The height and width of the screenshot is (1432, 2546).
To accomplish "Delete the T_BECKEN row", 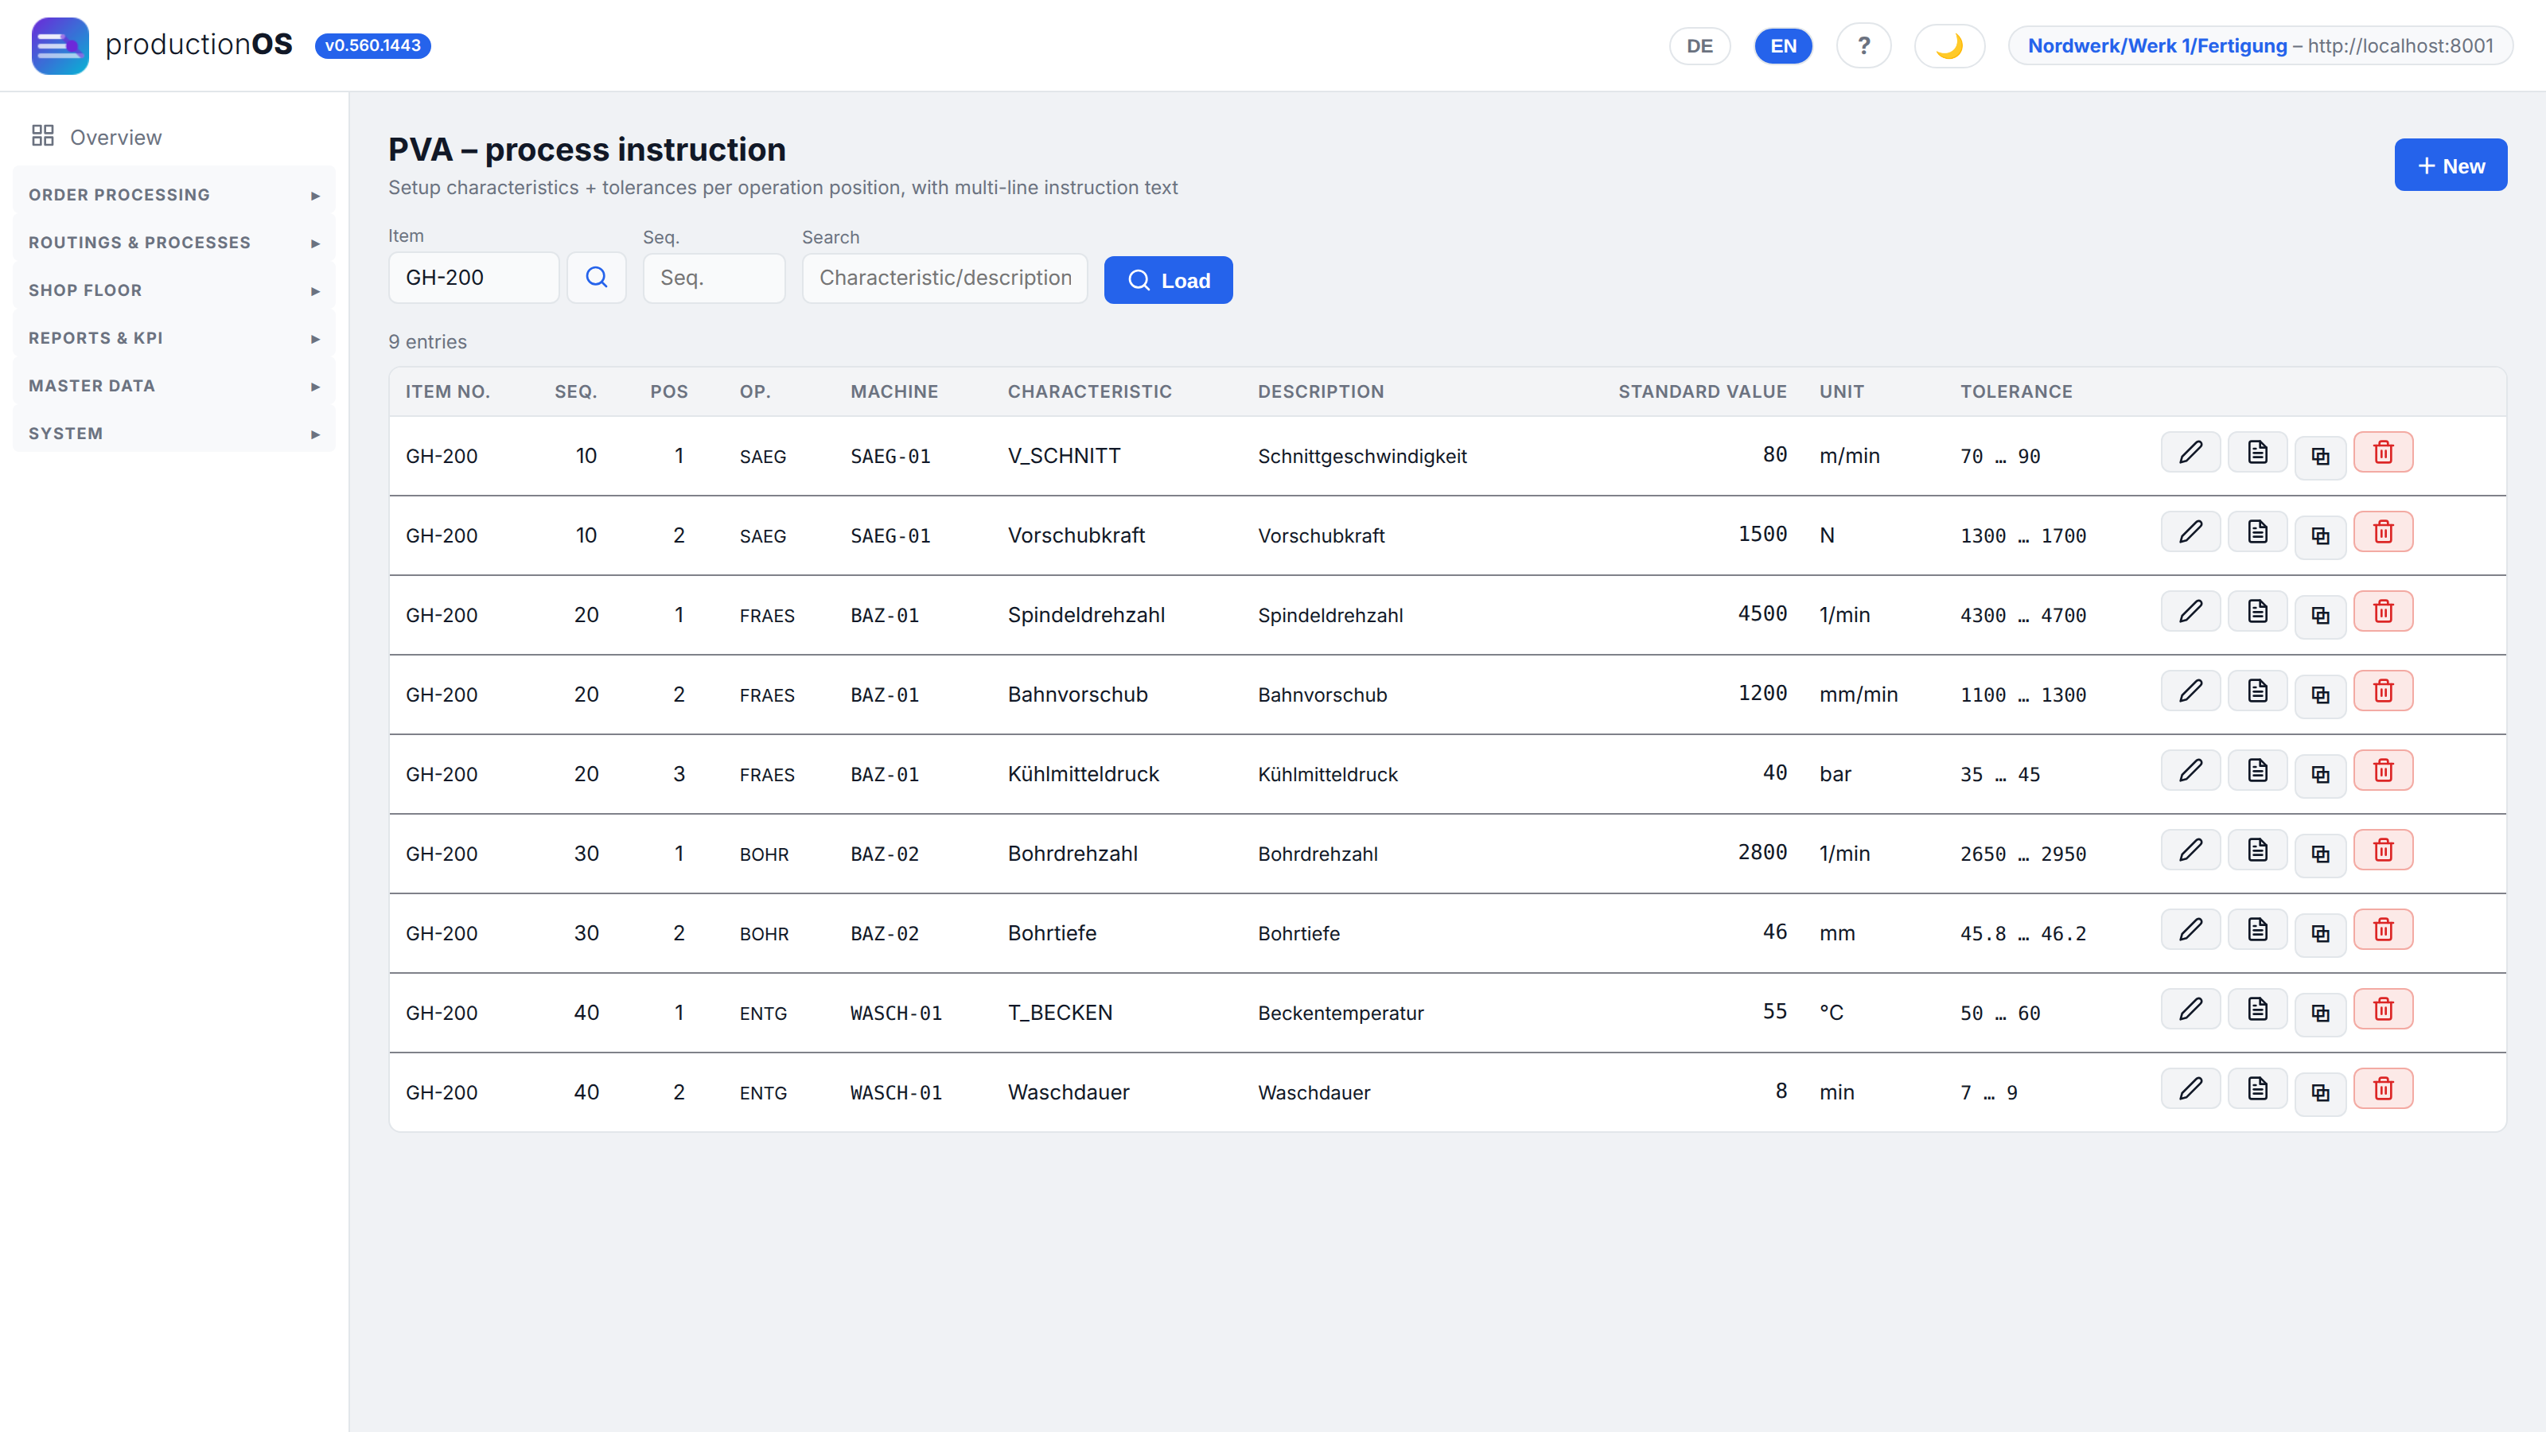I will 2383,1010.
